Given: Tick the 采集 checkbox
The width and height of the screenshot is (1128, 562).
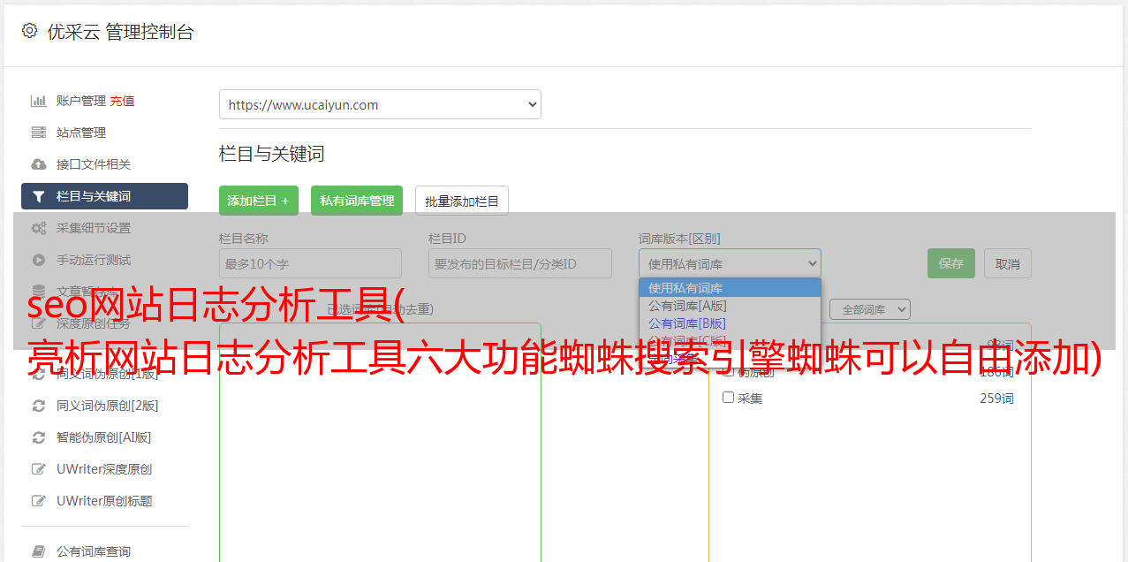Looking at the screenshot, I should [729, 398].
